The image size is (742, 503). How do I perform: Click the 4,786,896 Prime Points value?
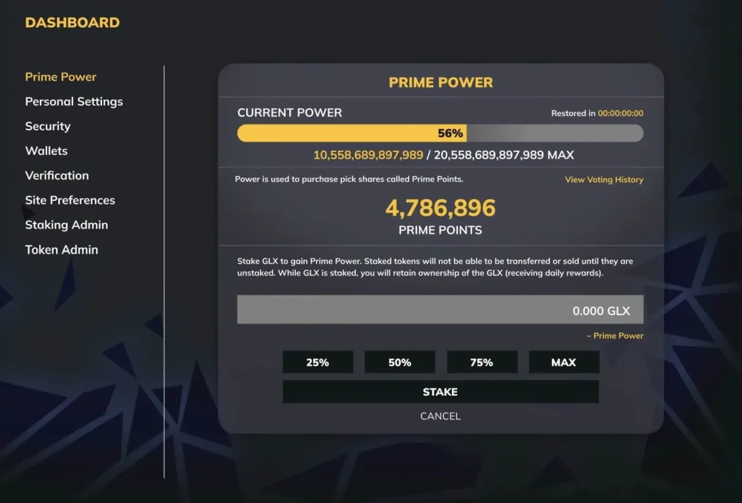441,208
